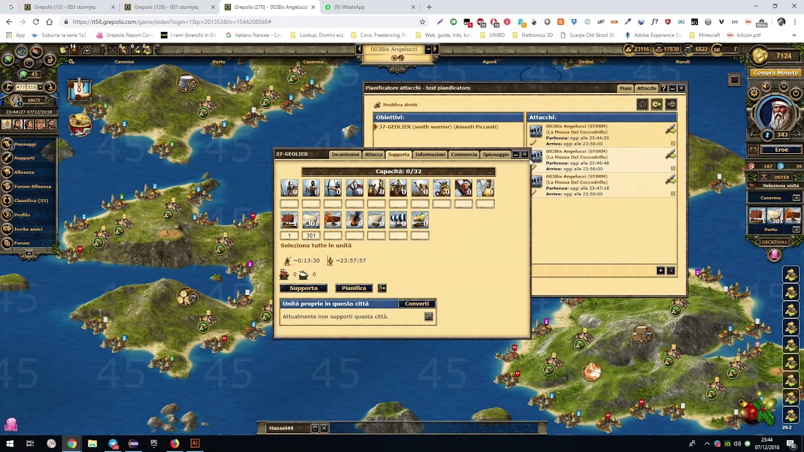The image size is (804, 452).
Task: Switch to the island view icon
Action: (21, 51)
